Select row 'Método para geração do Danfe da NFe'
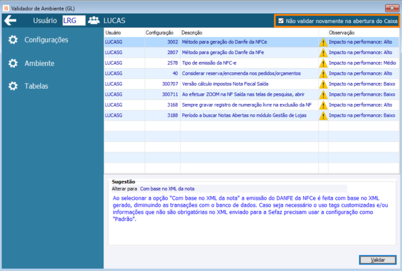The image size is (402, 271). (x=252, y=53)
